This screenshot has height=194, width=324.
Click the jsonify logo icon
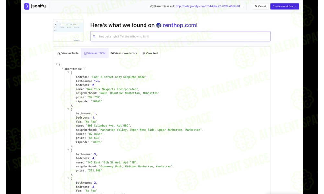27,6
